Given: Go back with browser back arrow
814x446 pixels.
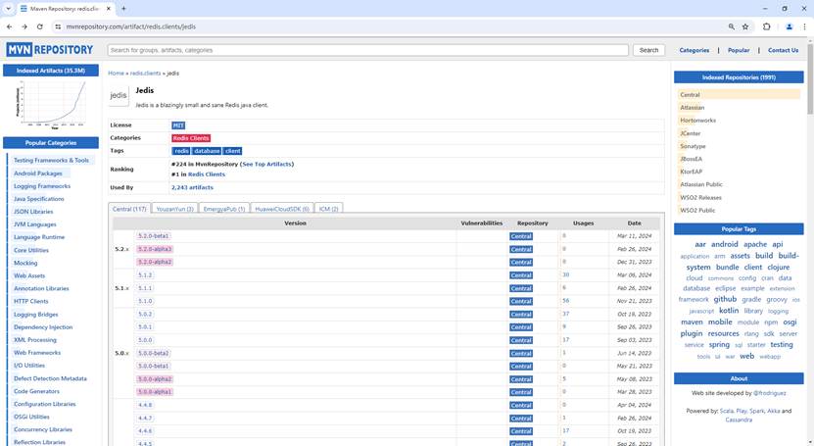Looking at the screenshot, I should (10, 26).
